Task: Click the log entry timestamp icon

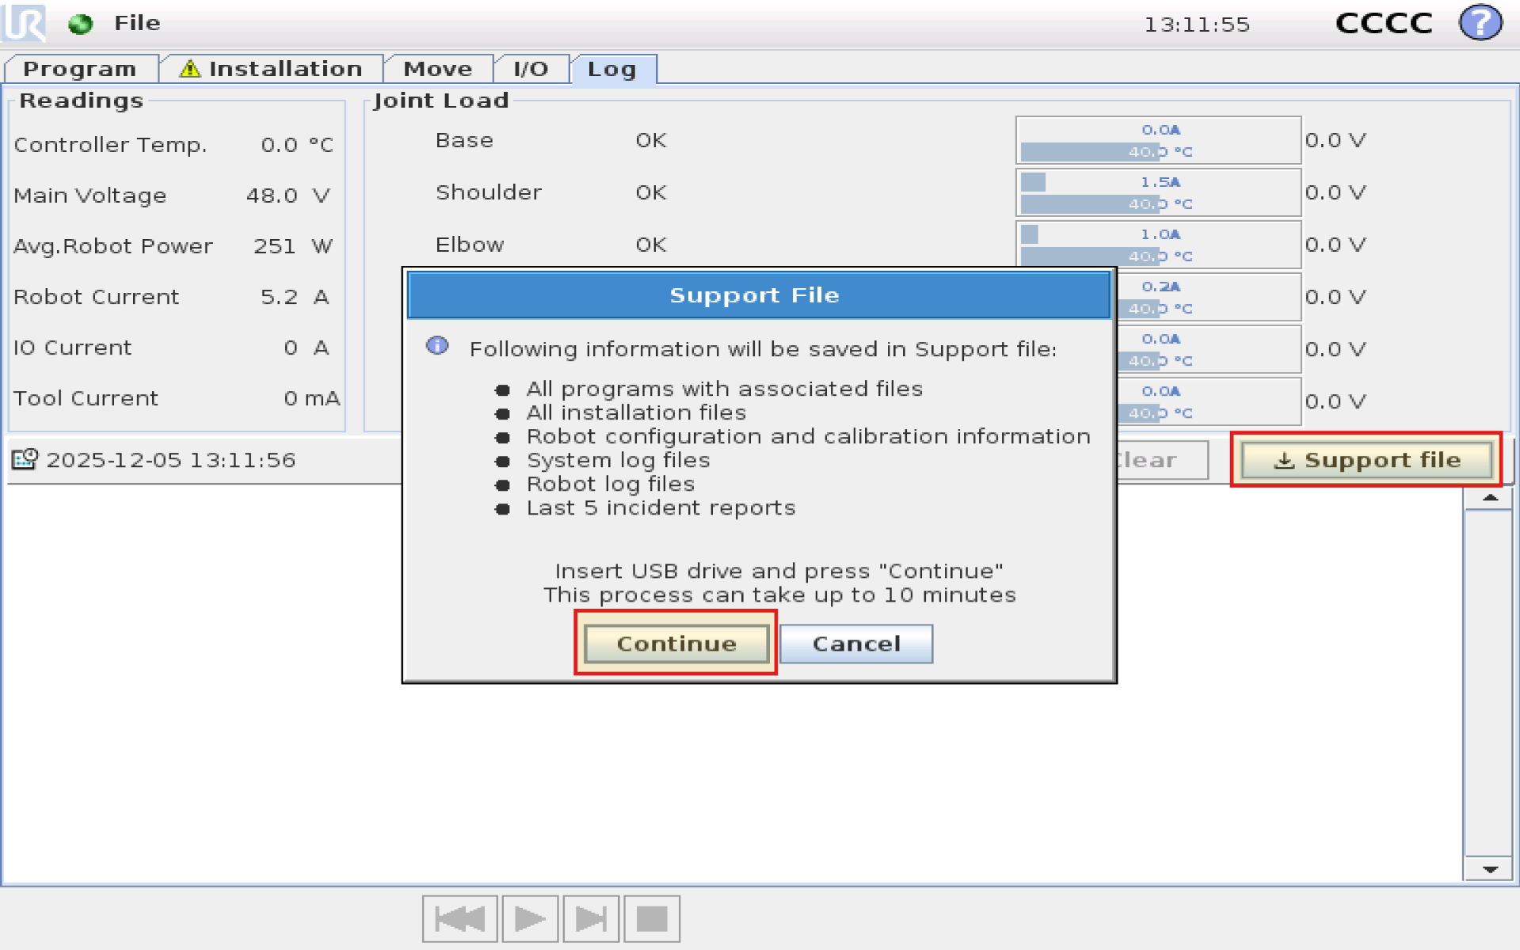Action: pyautogui.click(x=25, y=459)
